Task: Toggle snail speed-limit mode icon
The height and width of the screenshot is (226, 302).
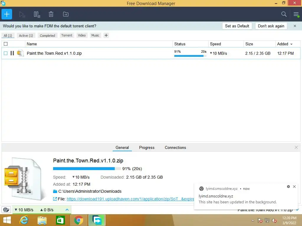Action: click(6, 210)
